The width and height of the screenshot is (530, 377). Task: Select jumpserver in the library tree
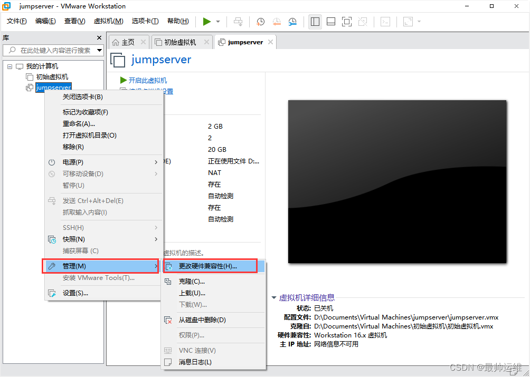coord(53,88)
